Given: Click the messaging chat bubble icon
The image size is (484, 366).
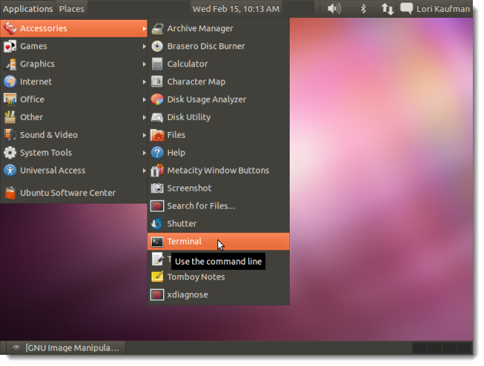Looking at the screenshot, I should click(407, 8).
